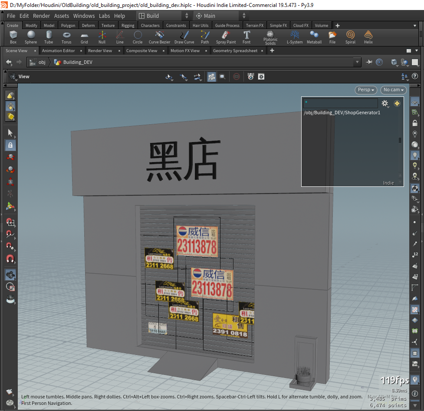Click the Spiral shelf tool

(x=350, y=36)
